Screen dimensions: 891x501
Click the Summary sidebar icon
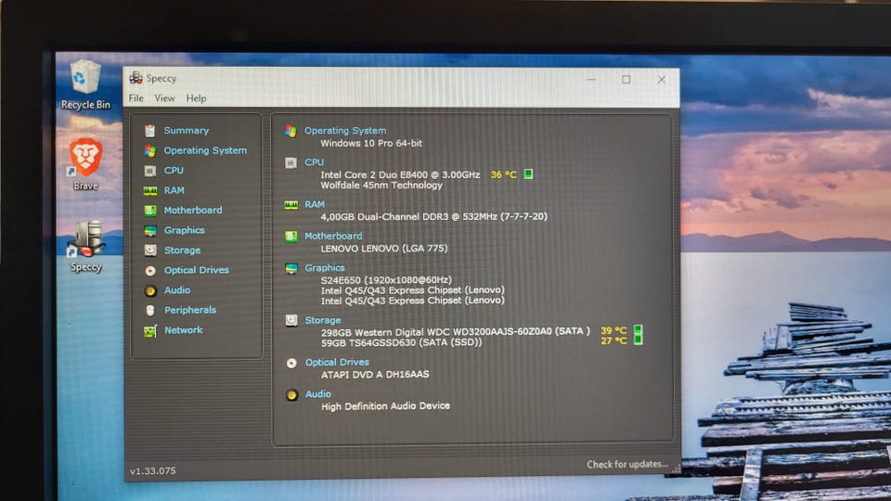pyautogui.click(x=150, y=131)
